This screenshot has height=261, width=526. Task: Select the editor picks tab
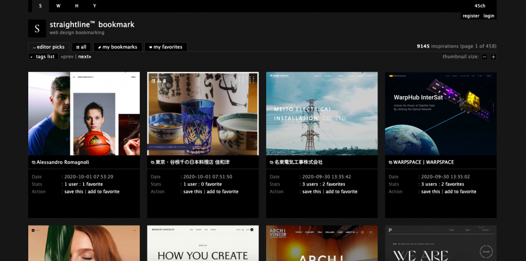(49, 47)
